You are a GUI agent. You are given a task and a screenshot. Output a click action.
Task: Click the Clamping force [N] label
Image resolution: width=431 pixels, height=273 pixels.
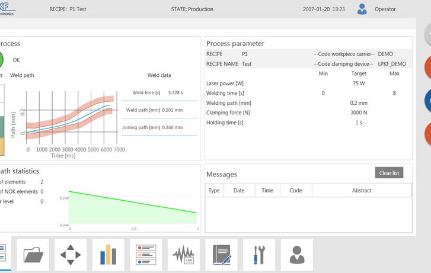pyautogui.click(x=228, y=113)
